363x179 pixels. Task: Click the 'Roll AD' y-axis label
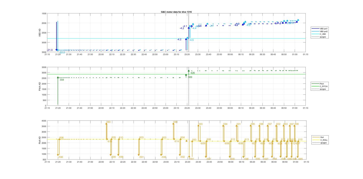[x=39, y=140]
